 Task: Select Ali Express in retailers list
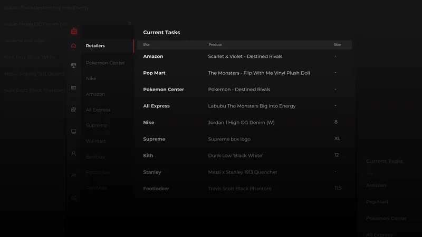pyautogui.click(x=98, y=110)
